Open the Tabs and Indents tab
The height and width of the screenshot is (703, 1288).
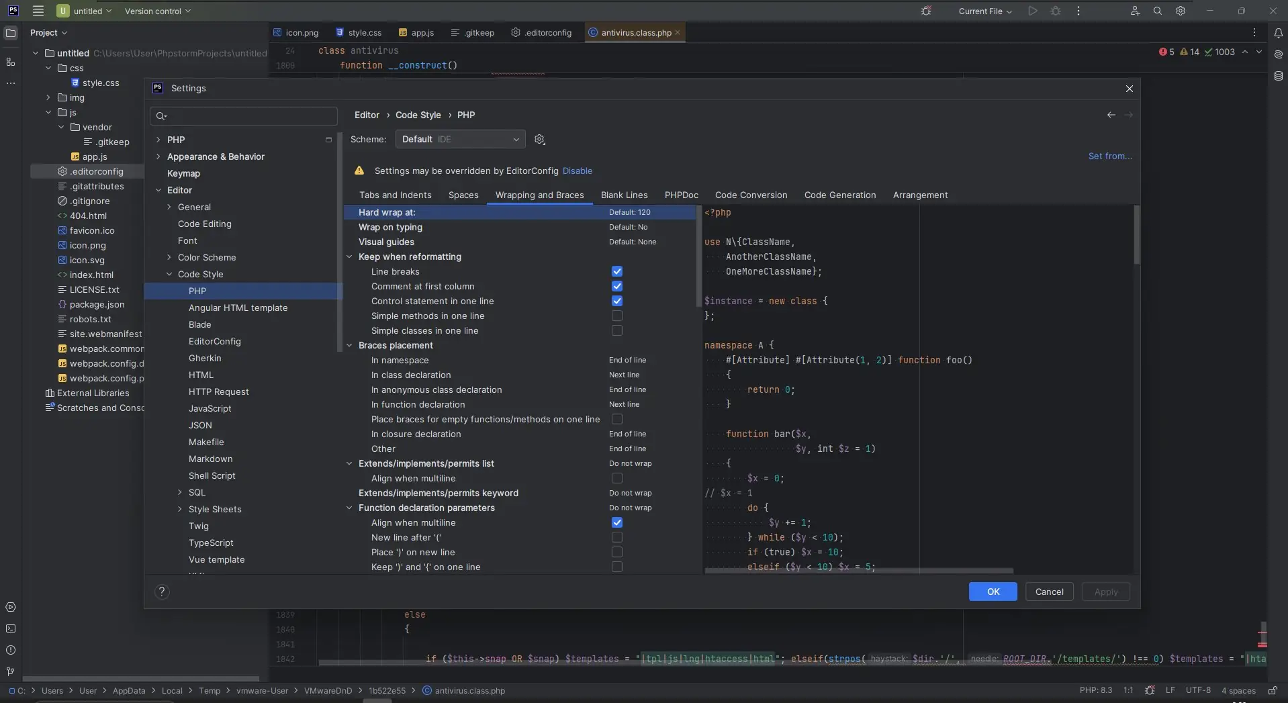click(x=395, y=195)
